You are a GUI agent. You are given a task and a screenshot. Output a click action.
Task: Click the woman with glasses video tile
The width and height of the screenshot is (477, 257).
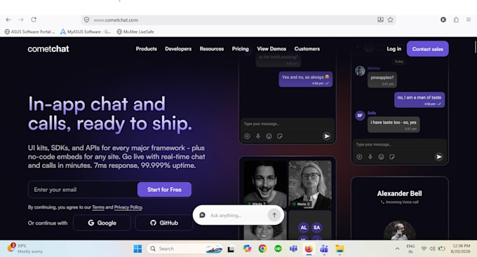(309, 183)
